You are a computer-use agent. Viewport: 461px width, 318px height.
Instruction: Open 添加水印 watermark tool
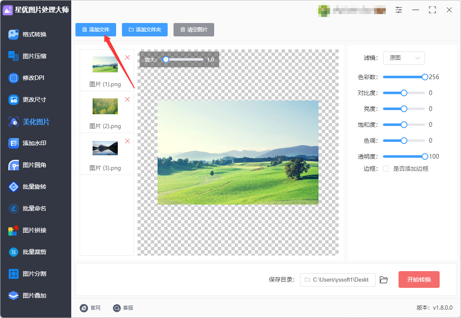pyautogui.click(x=28, y=143)
